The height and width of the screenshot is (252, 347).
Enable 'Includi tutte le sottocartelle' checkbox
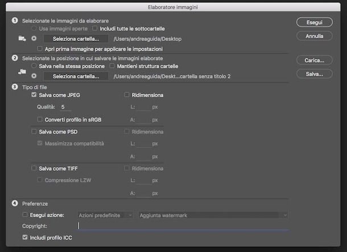point(95,28)
